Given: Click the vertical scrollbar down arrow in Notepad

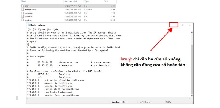Looking at the screenshot, I should click(192, 96).
